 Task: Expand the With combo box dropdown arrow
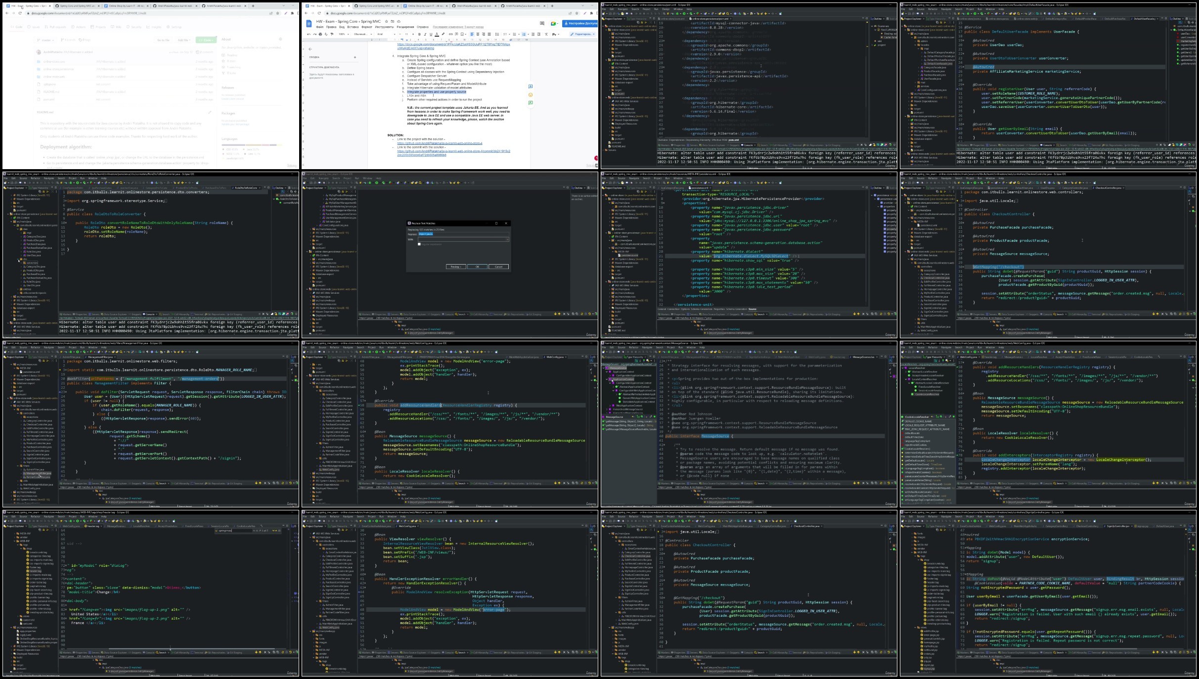click(x=507, y=239)
